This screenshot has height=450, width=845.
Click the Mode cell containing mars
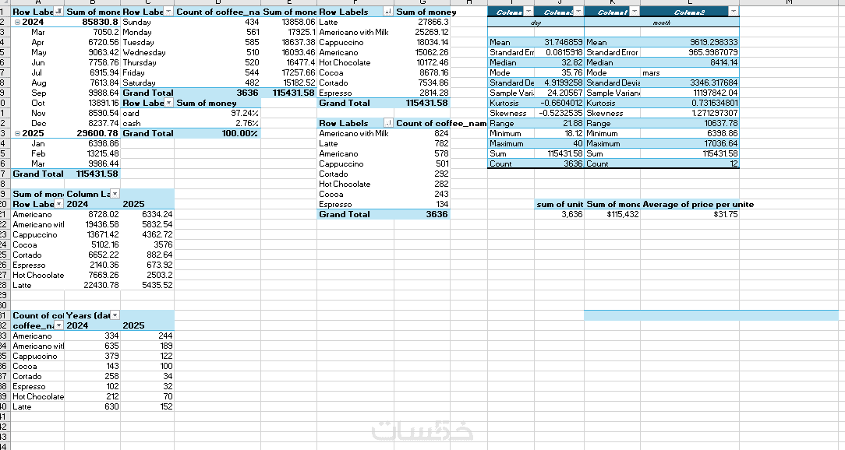(x=690, y=72)
